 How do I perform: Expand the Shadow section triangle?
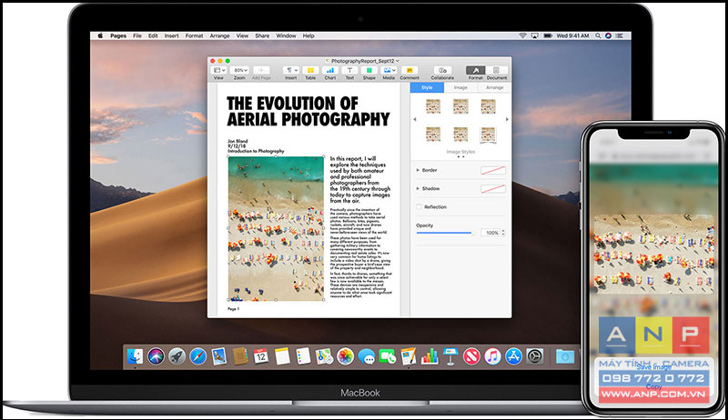point(418,189)
